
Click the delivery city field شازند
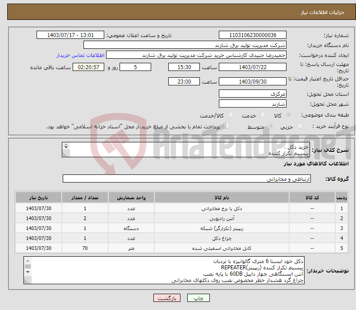(253, 104)
